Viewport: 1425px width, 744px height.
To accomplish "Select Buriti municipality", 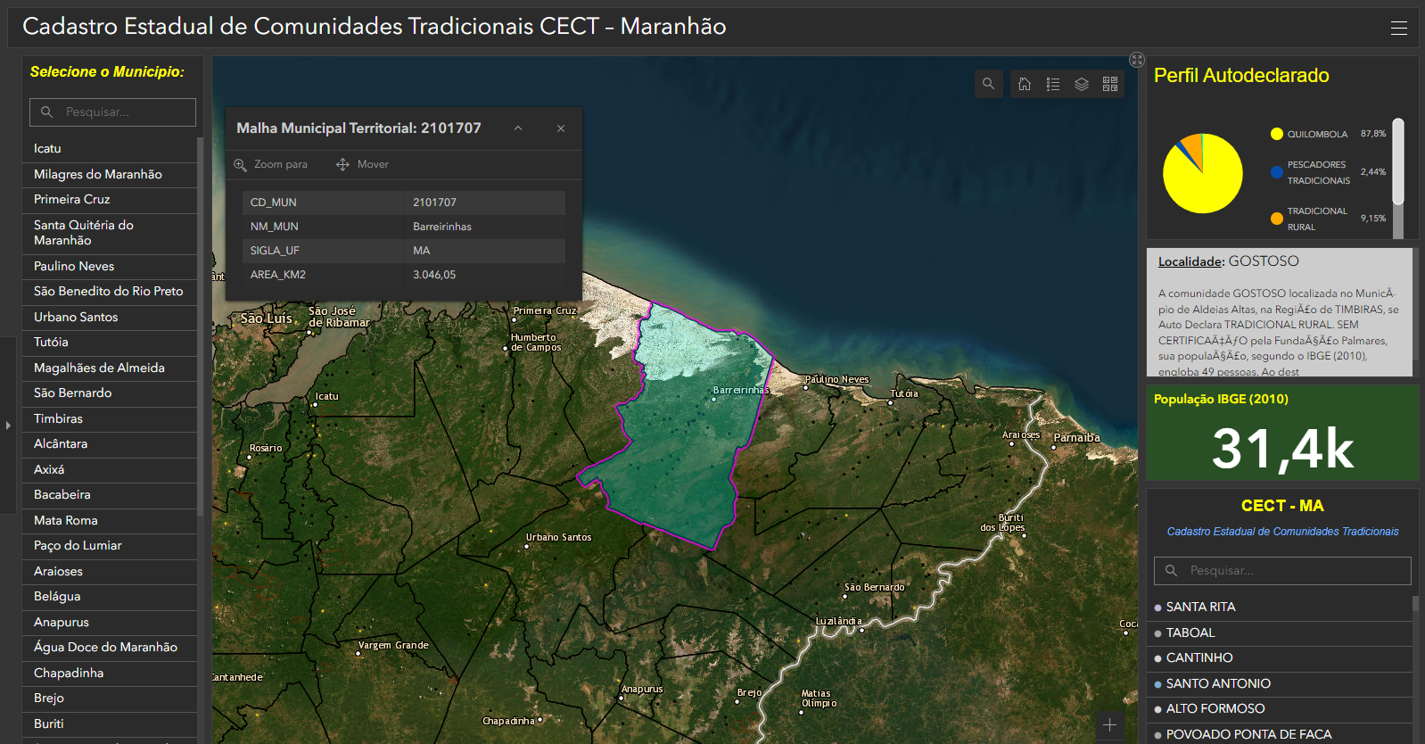I will (x=109, y=723).
